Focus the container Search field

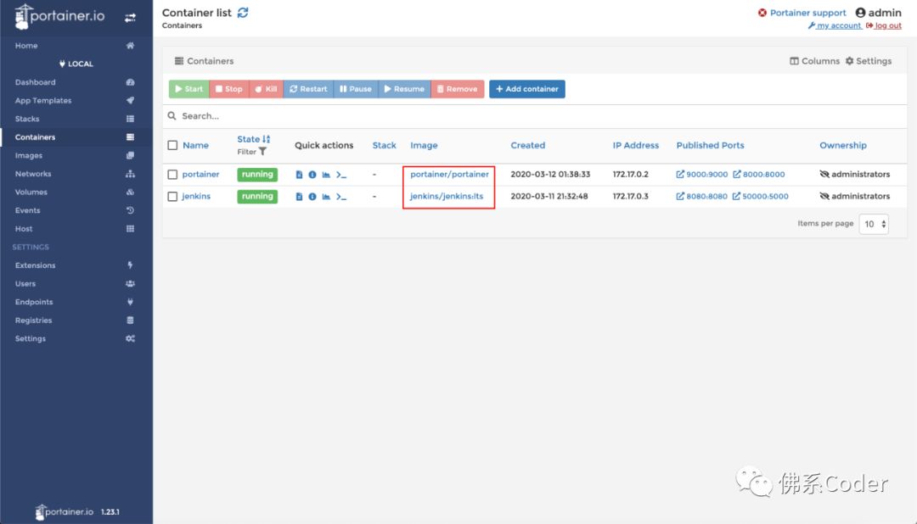coord(535,116)
